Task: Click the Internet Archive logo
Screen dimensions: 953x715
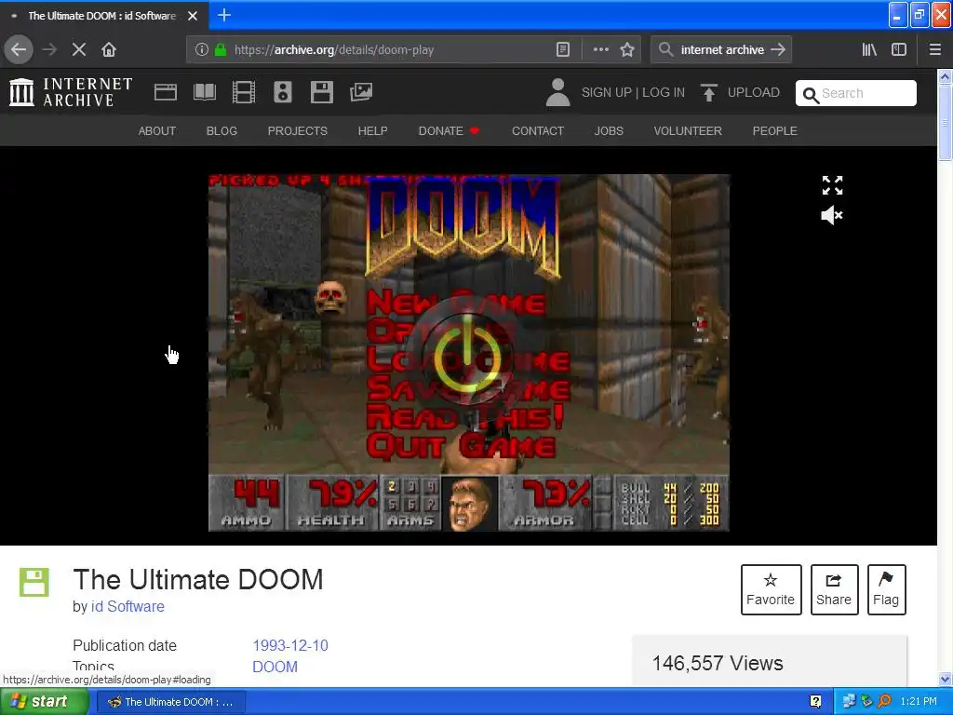Action: [x=71, y=92]
